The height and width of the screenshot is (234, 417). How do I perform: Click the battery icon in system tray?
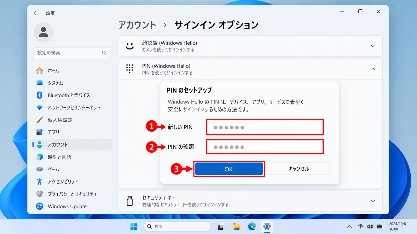(379, 226)
